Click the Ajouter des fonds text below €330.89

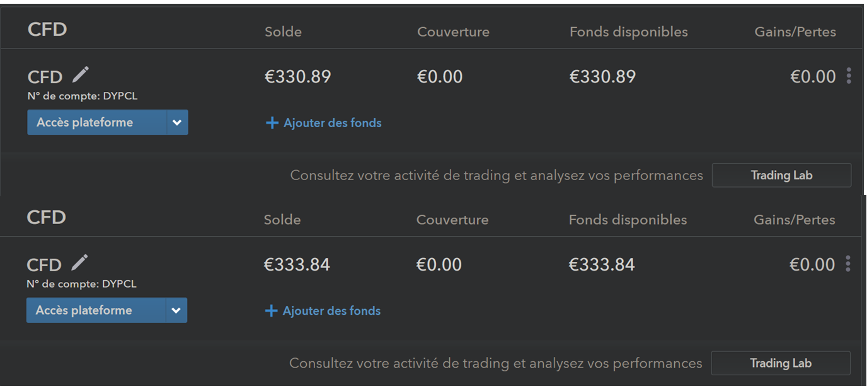pyautogui.click(x=333, y=123)
